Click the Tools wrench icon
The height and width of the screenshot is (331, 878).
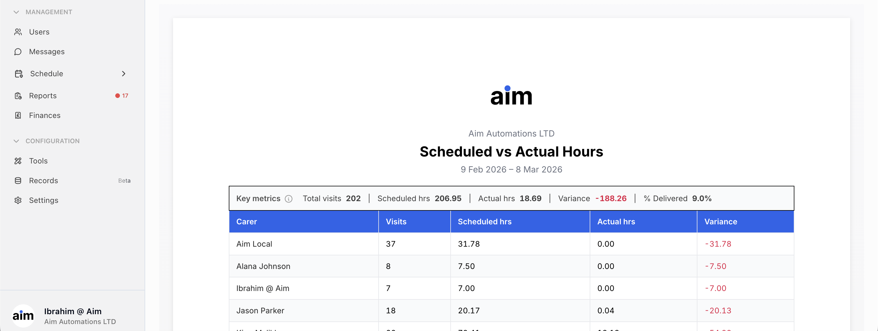click(18, 161)
